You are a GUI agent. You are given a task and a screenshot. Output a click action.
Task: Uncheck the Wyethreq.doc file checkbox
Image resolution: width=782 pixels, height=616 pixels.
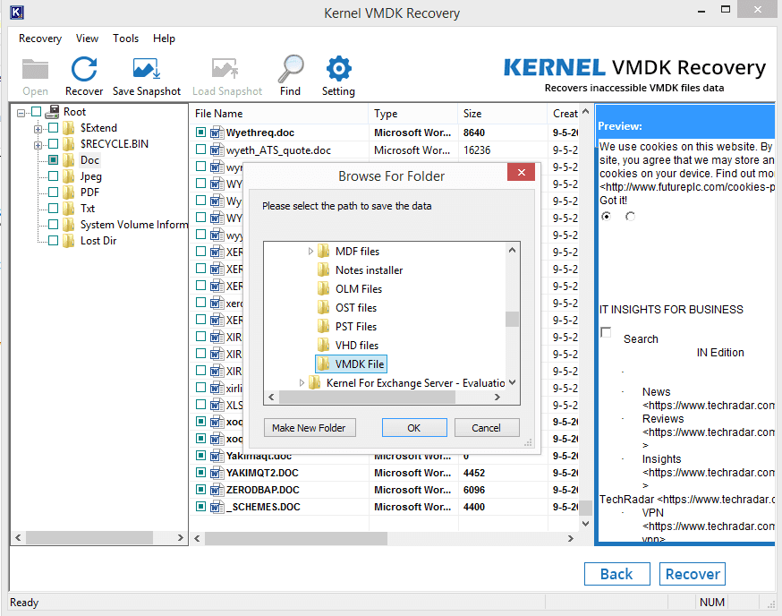pyautogui.click(x=200, y=133)
